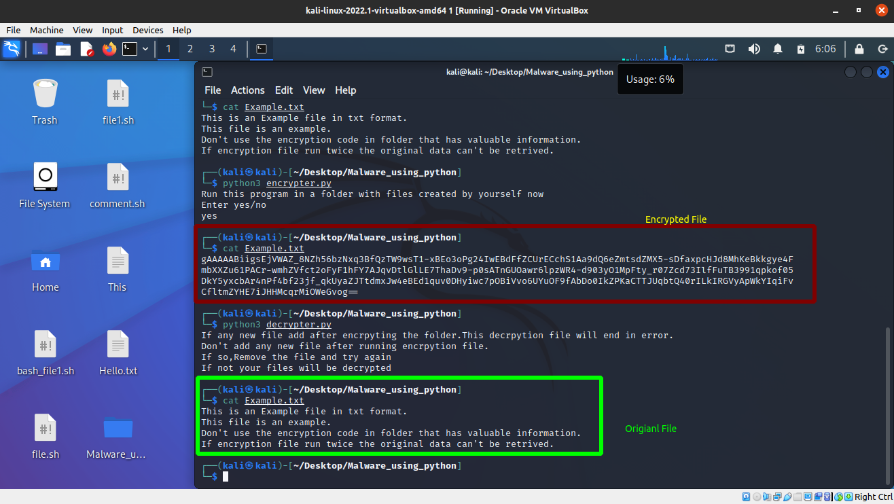
Task: Select the file1.sh desktop icon
Action: pyautogui.click(x=118, y=102)
